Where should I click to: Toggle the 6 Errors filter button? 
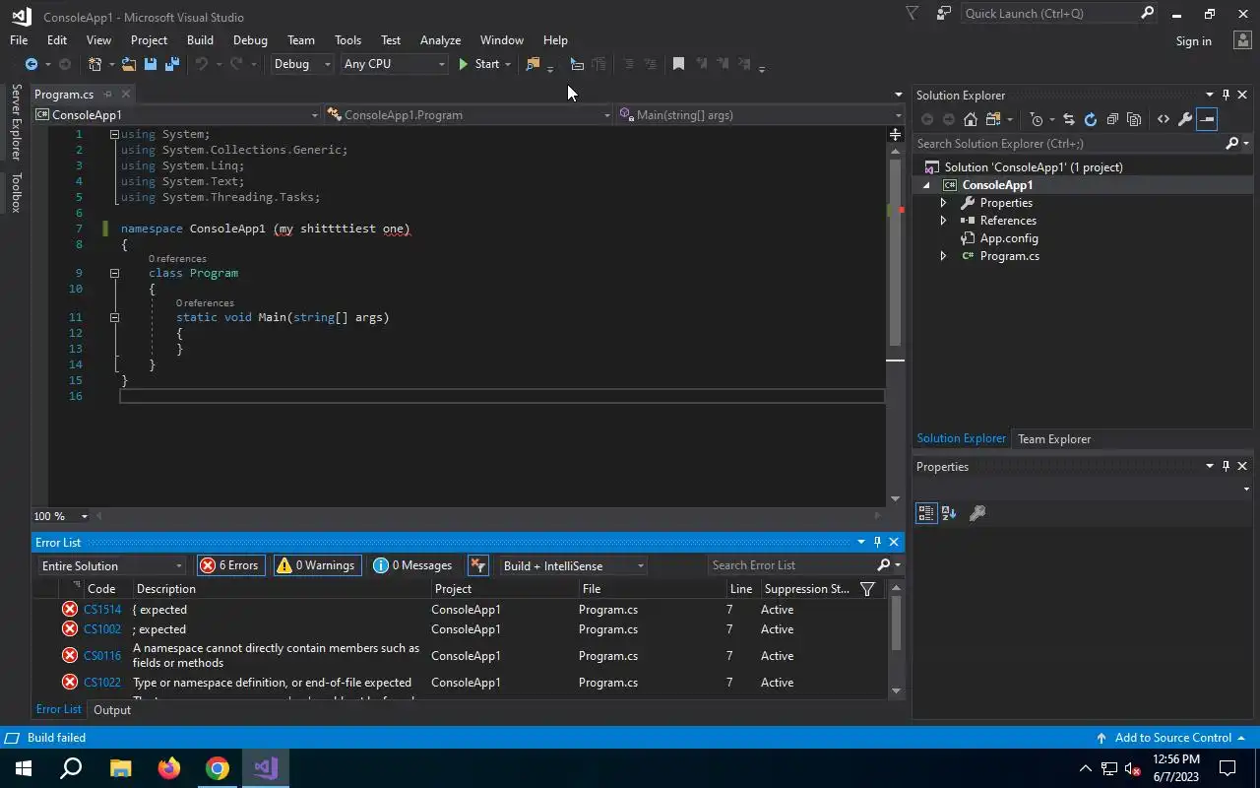[230, 565]
